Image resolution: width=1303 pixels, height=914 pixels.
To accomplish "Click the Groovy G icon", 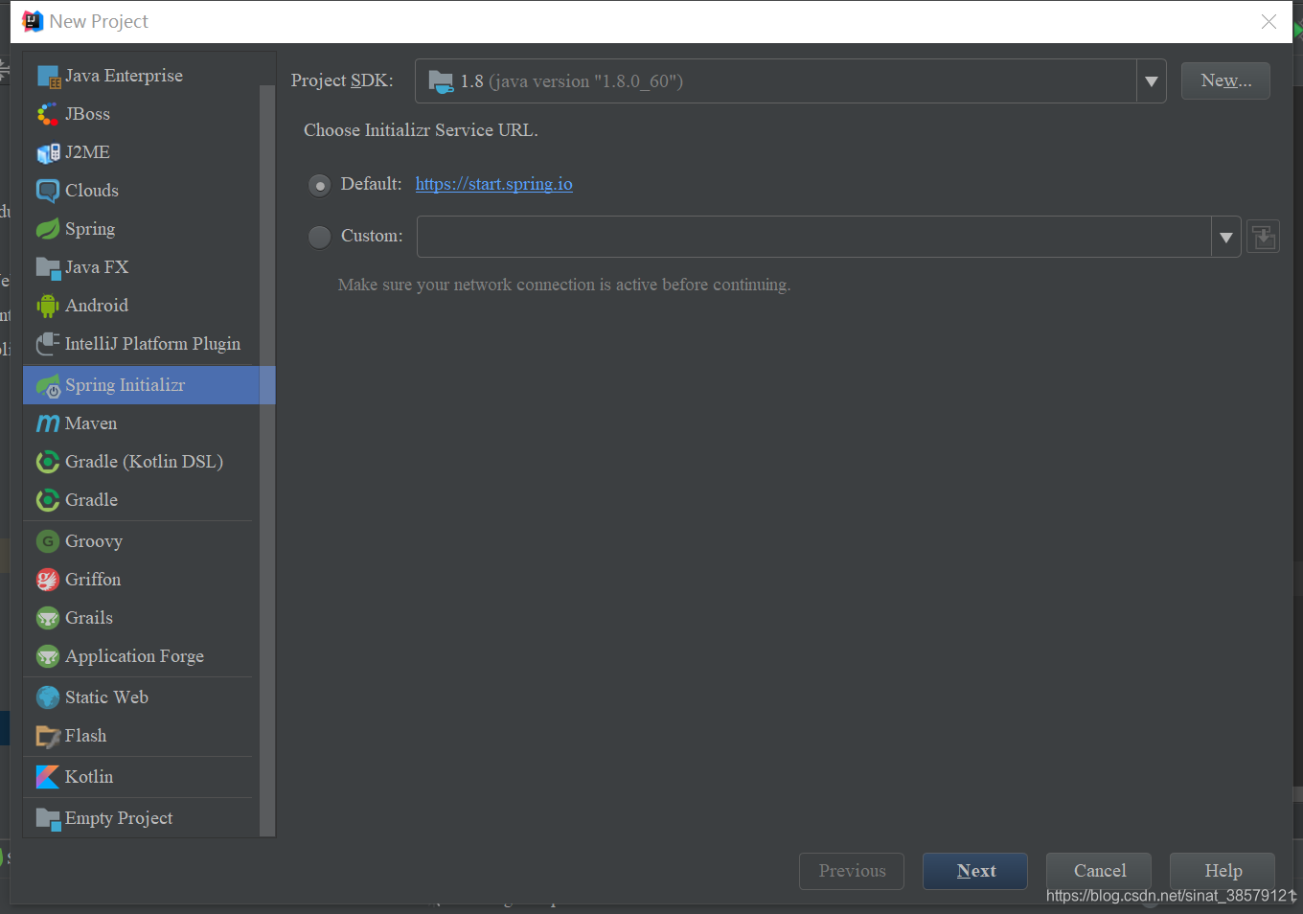I will (48, 541).
